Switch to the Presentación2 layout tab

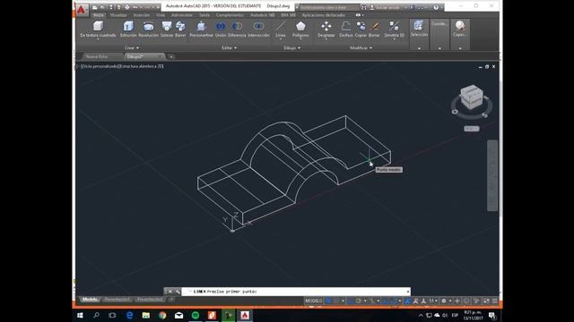pos(150,300)
